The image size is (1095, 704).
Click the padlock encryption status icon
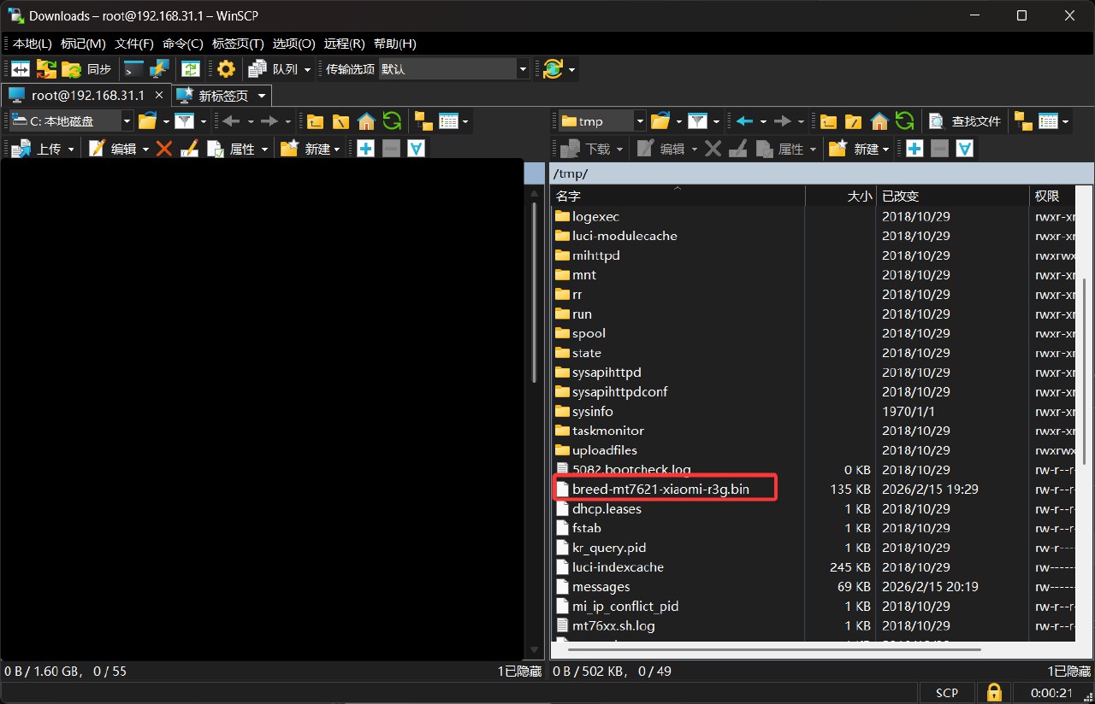click(x=994, y=692)
